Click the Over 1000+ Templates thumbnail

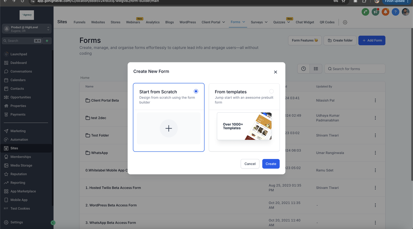244,126
